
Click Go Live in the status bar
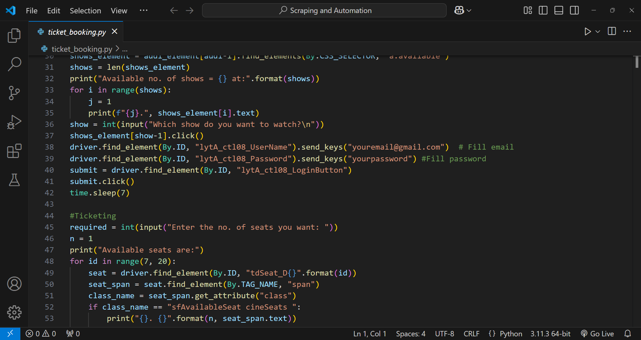(598, 334)
